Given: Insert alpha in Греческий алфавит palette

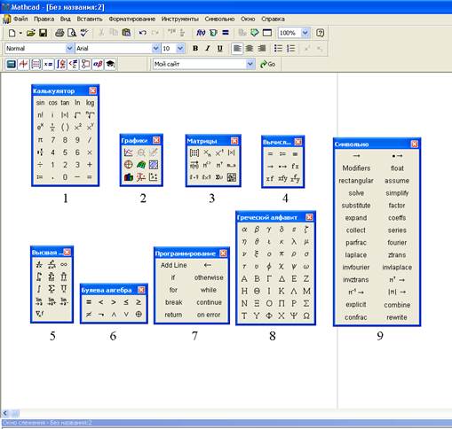Looking at the screenshot, I should (244, 230).
